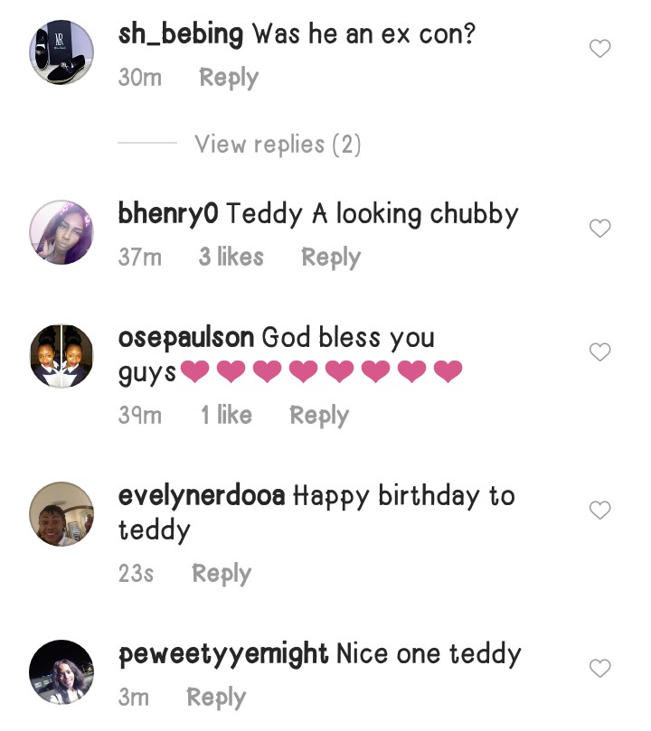Screen dimensions: 651x731
Task: Open peweetyyemight's profile avatar
Action: [61, 672]
